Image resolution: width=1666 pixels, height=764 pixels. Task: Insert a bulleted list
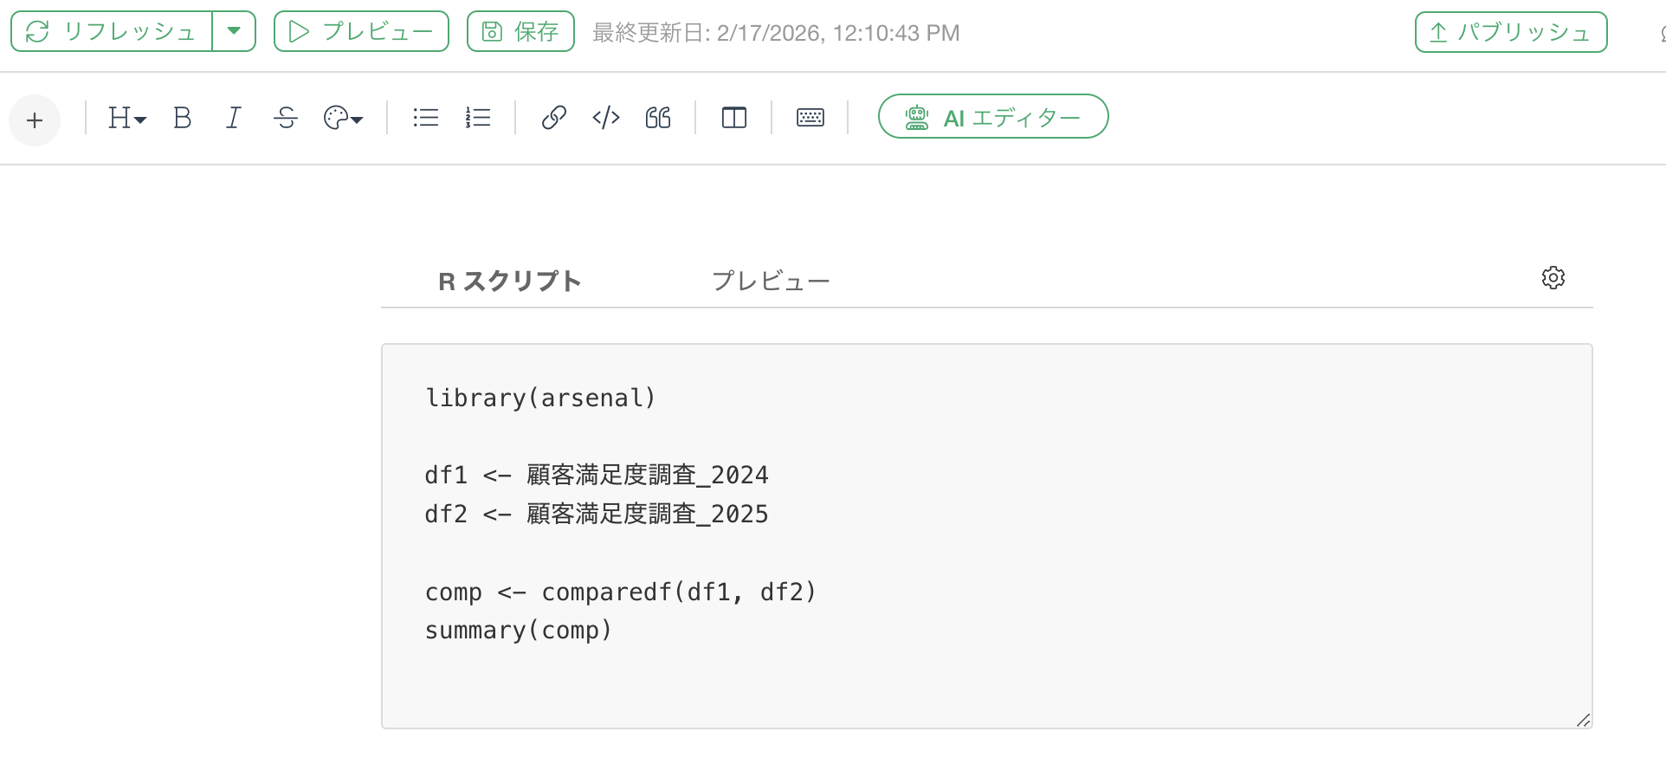[x=425, y=118]
